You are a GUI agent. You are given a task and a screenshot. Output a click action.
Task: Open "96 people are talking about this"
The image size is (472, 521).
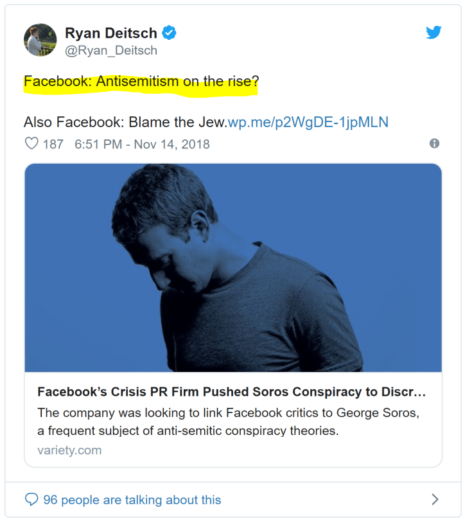(132, 500)
